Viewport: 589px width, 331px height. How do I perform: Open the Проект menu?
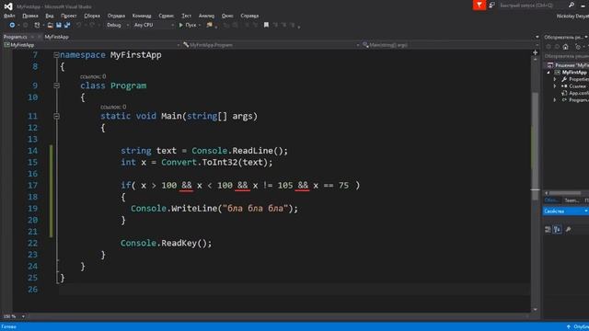pos(69,16)
